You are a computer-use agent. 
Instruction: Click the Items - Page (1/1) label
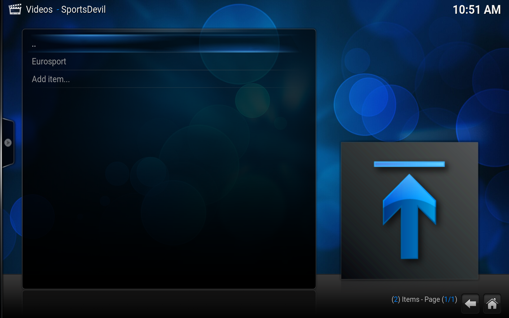[x=424, y=299]
